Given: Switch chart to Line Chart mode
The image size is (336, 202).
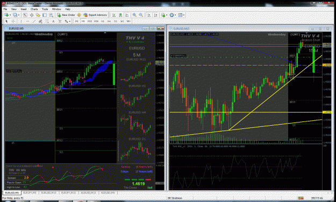Looking at the screenshot, I should pos(127,15).
